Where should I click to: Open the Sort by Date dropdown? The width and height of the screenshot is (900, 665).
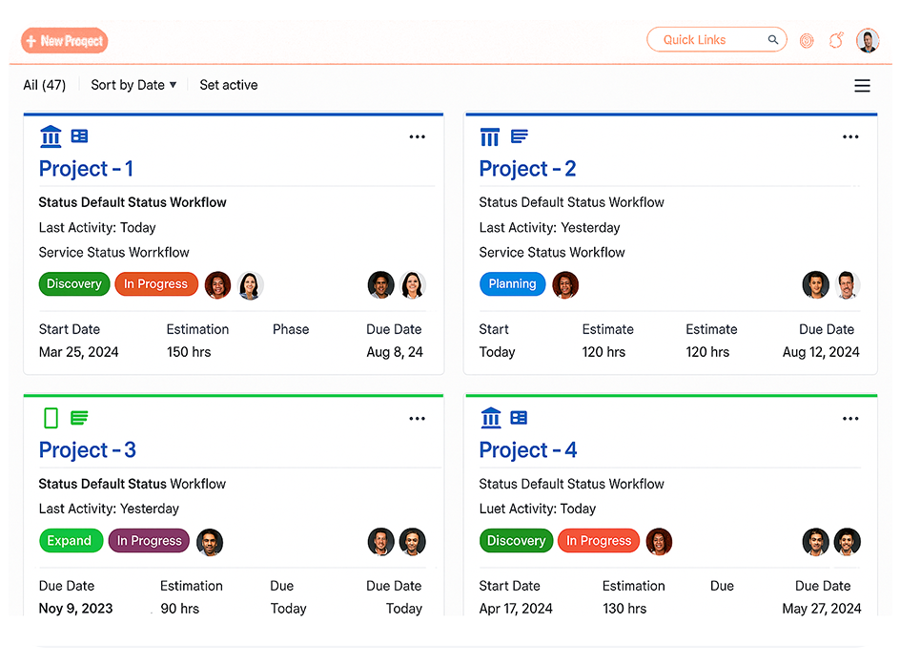(133, 85)
